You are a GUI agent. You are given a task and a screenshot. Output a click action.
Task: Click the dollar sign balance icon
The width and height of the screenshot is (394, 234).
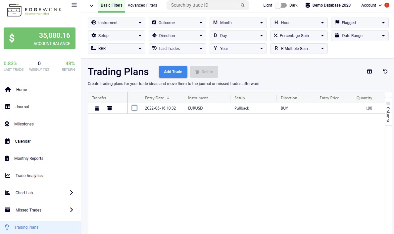pyautogui.click(x=12, y=38)
